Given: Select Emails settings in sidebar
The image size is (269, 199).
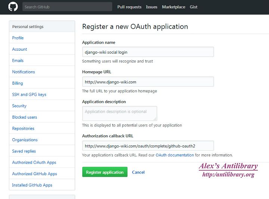Looking at the screenshot, I should pyautogui.click(x=18, y=61).
